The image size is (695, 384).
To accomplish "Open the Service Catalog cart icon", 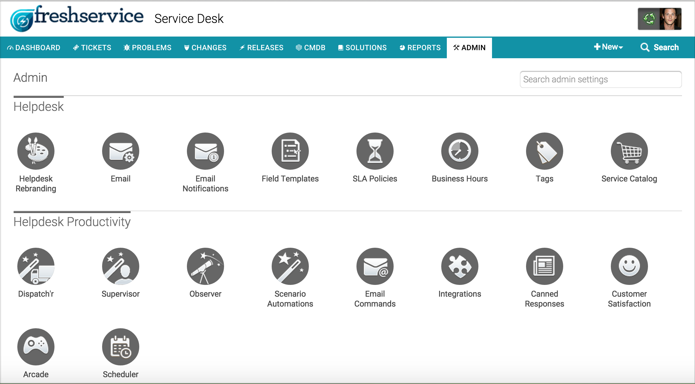I will pos(629,151).
